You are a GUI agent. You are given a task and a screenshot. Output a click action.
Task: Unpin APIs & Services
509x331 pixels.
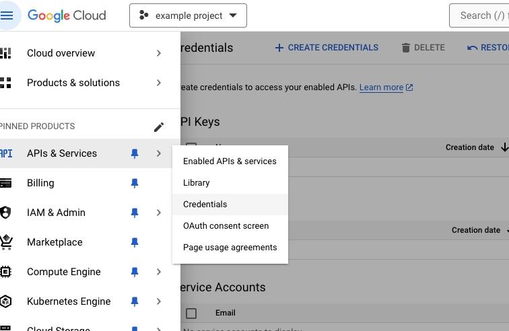pyautogui.click(x=135, y=153)
